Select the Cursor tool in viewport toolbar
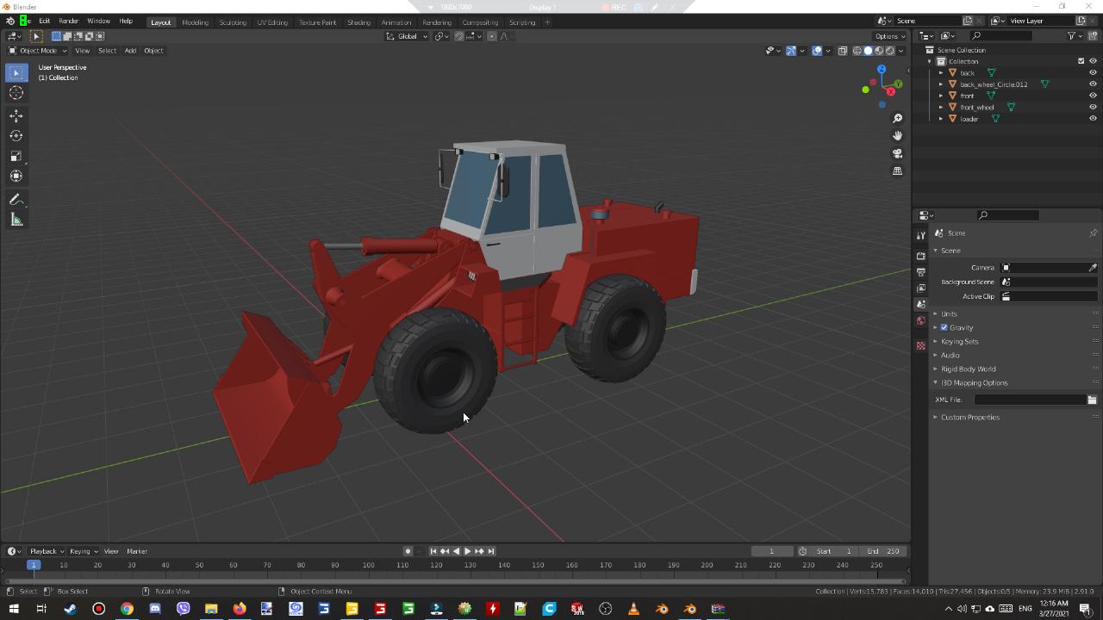Image resolution: width=1103 pixels, height=620 pixels. pos(16,93)
